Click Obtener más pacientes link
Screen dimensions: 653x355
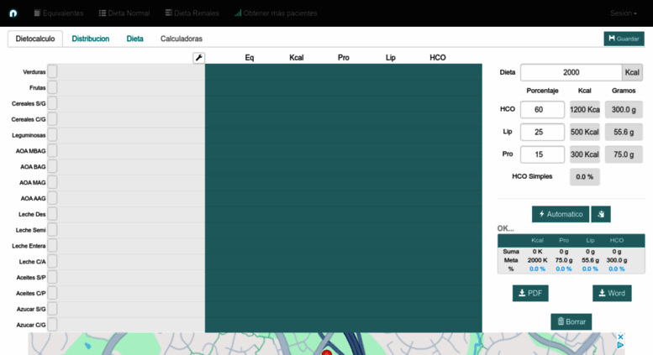[x=276, y=13]
